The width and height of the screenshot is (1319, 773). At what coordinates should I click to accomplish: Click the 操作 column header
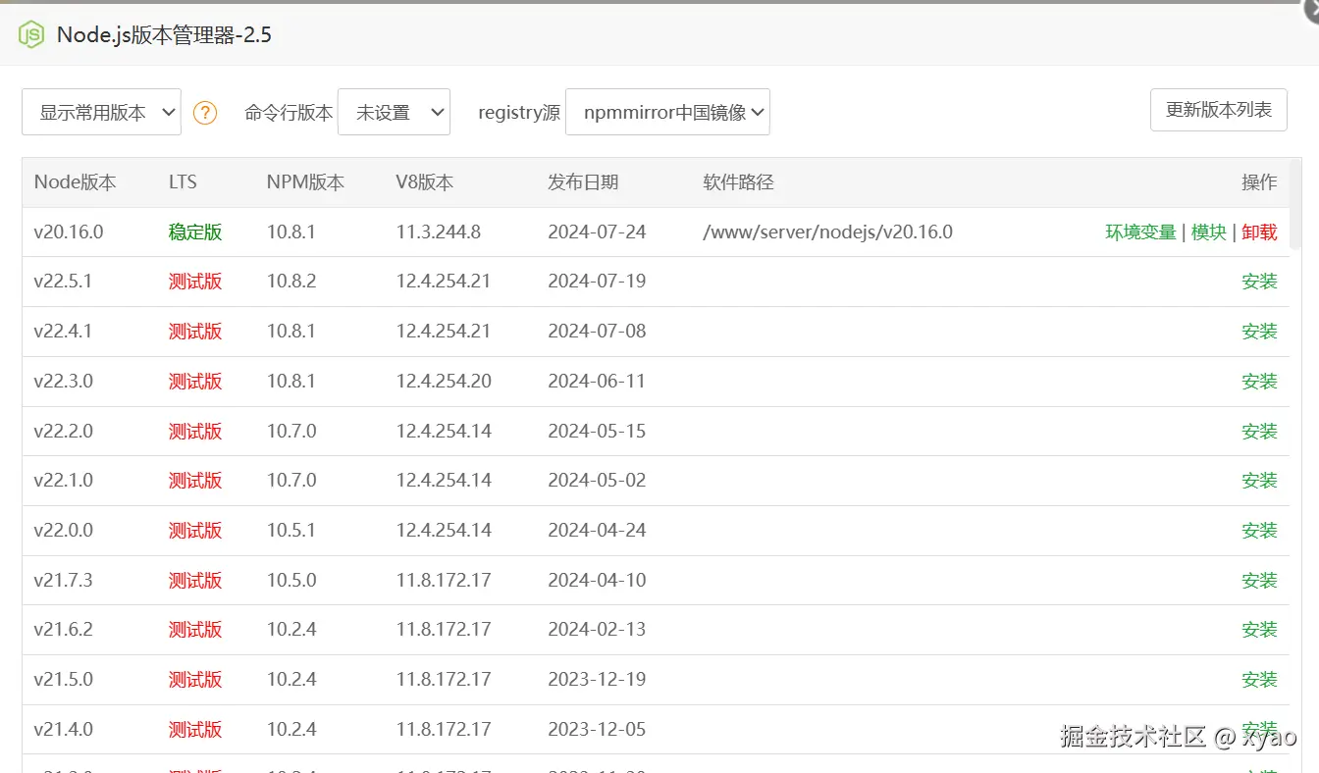tap(1259, 182)
